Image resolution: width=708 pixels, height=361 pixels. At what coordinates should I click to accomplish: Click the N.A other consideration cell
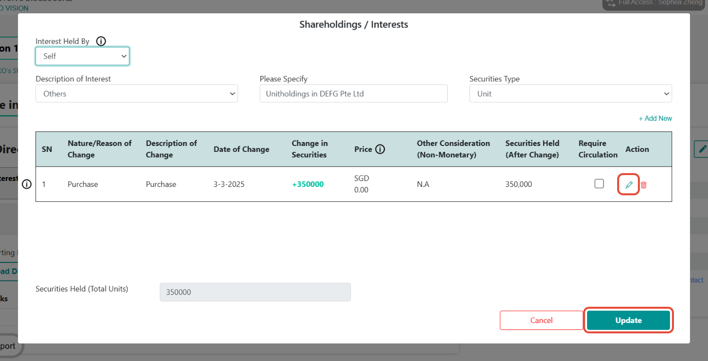coord(423,184)
